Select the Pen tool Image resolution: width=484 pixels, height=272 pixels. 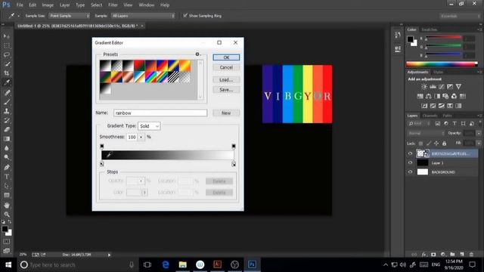[x=7, y=167]
